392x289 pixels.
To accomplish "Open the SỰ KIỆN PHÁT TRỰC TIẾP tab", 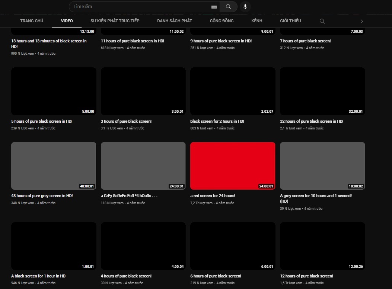I will coord(115,21).
